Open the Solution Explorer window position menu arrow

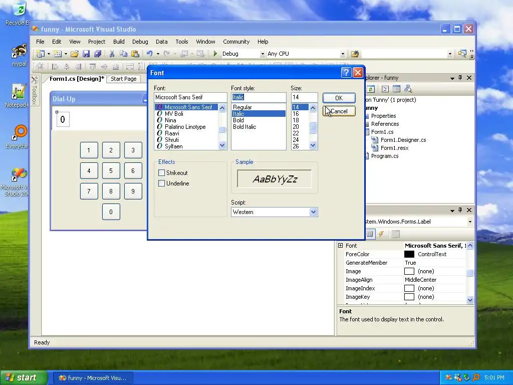pos(452,78)
